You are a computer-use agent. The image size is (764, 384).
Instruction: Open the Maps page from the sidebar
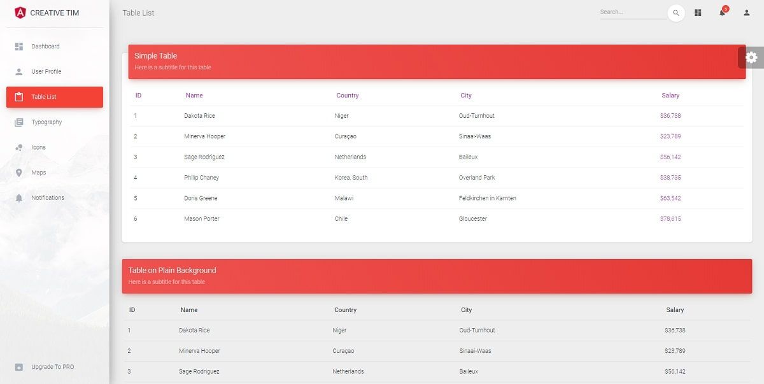38,172
